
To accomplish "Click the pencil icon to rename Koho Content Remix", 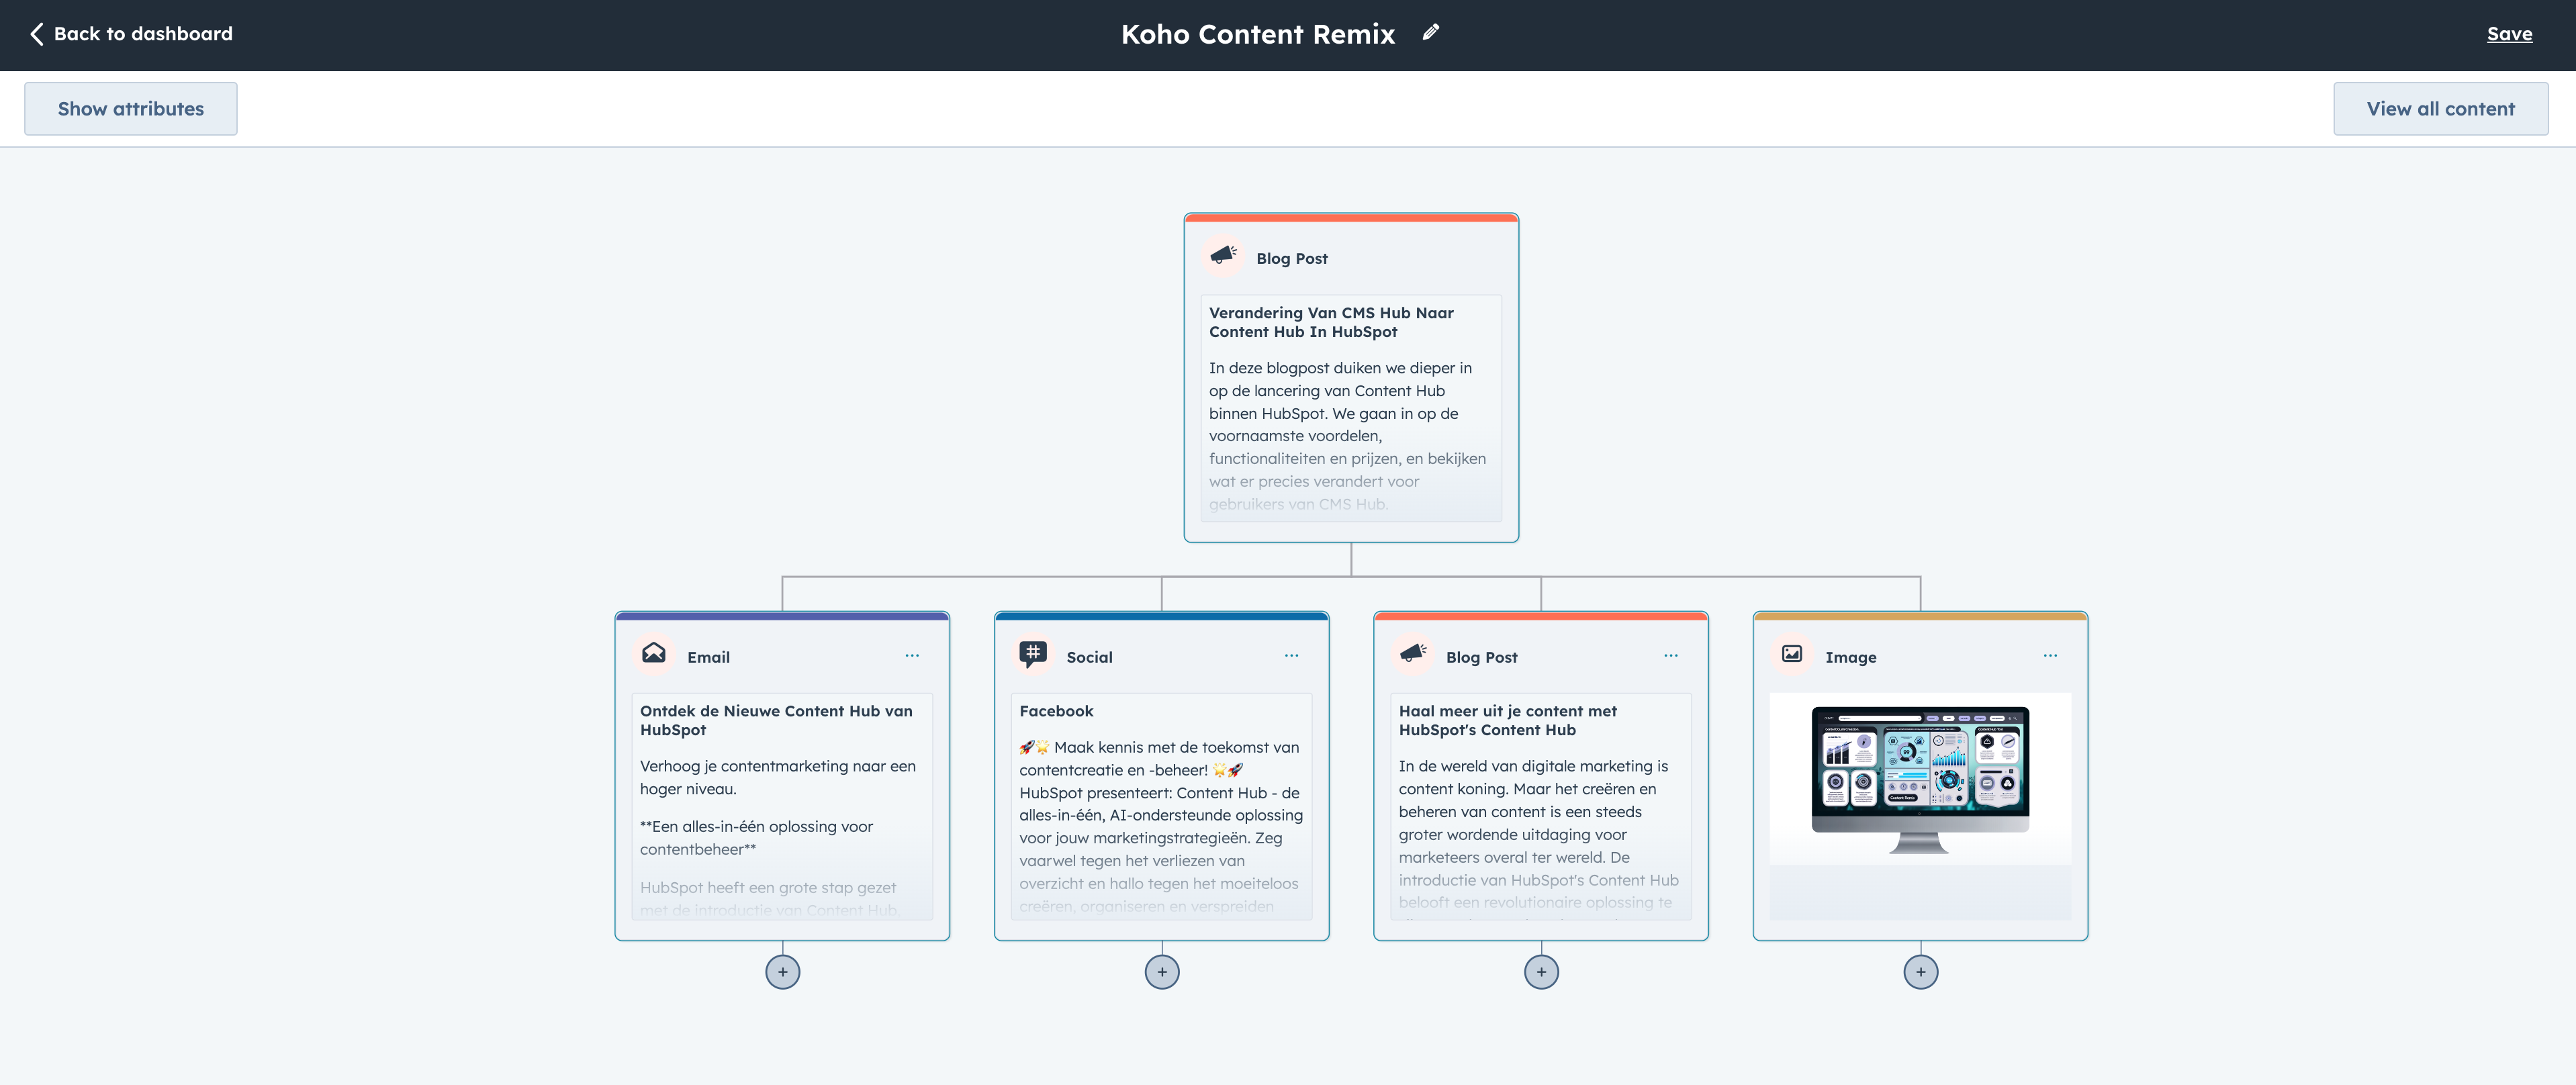I will pyautogui.click(x=1431, y=33).
